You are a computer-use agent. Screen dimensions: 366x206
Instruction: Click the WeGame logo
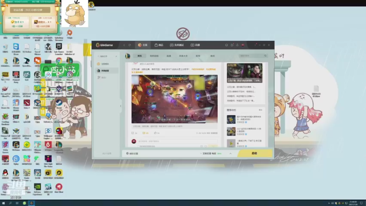click(104, 45)
